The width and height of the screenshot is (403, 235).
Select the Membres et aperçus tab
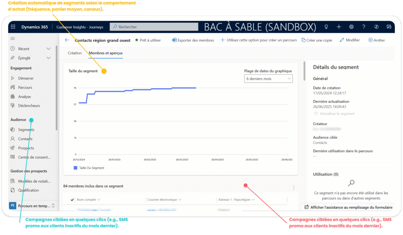(x=105, y=53)
